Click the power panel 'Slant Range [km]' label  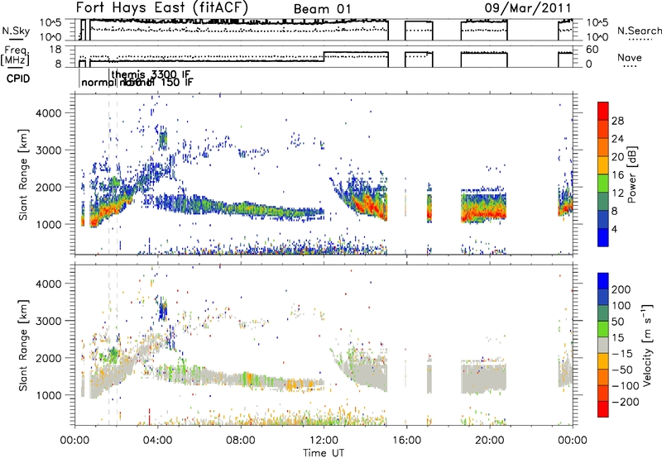click(x=23, y=174)
